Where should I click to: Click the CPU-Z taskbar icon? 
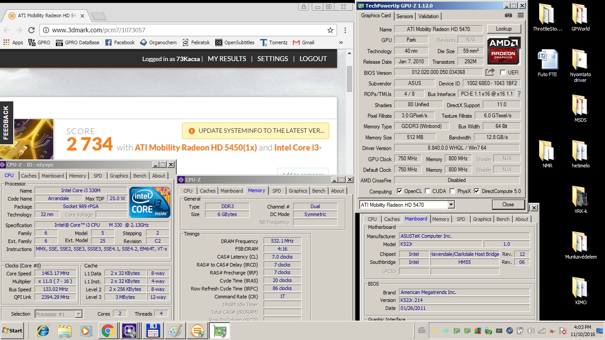point(130,331)
